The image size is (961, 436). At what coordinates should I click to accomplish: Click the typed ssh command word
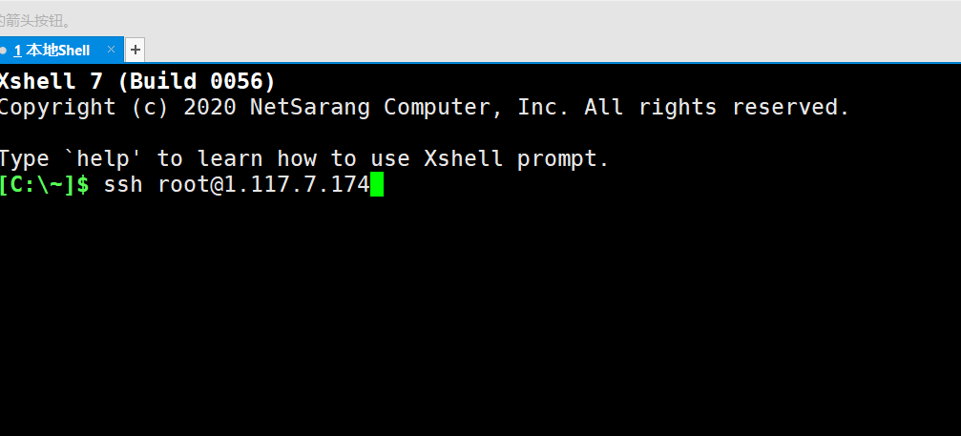[122, 184]
